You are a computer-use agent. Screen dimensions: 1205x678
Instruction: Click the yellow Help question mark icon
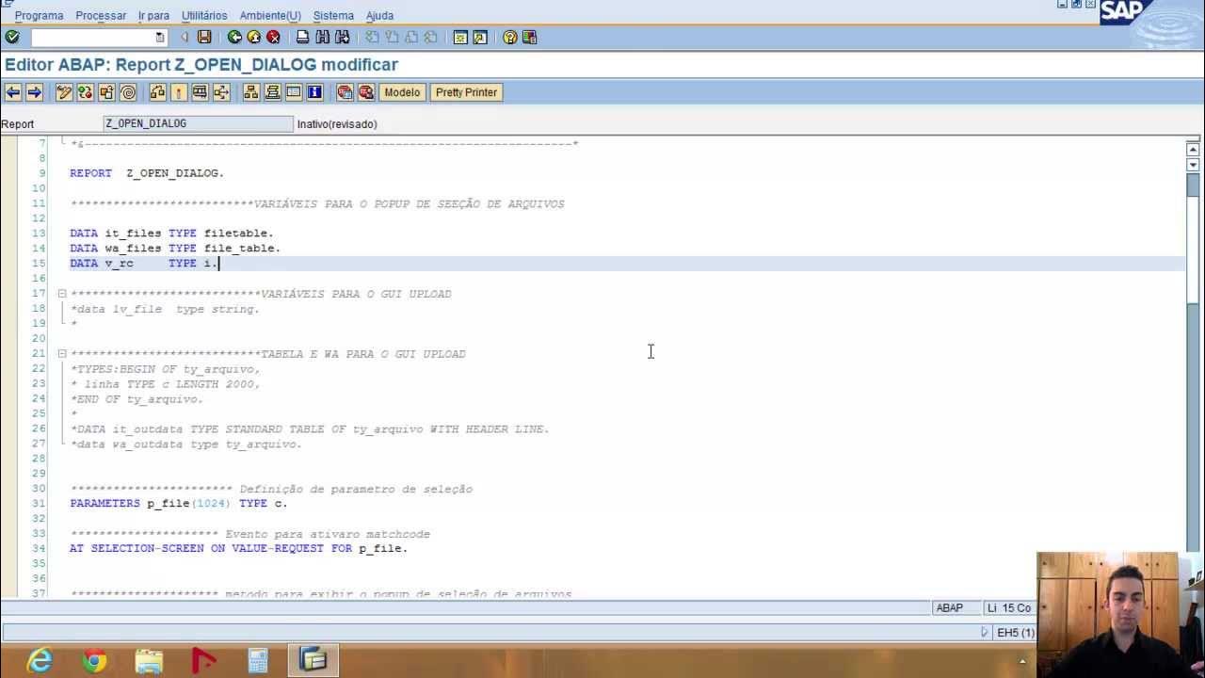(510, 37)
